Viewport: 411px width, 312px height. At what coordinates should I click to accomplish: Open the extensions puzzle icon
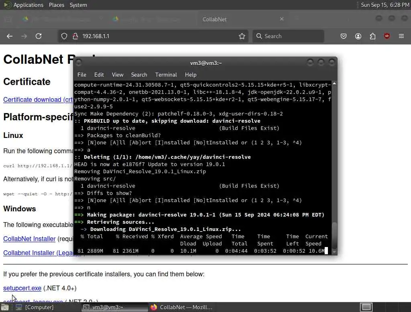372,36
